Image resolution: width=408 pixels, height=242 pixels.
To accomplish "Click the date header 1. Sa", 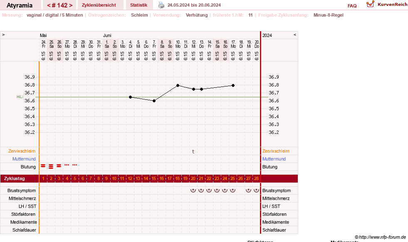I will (107, 44).
